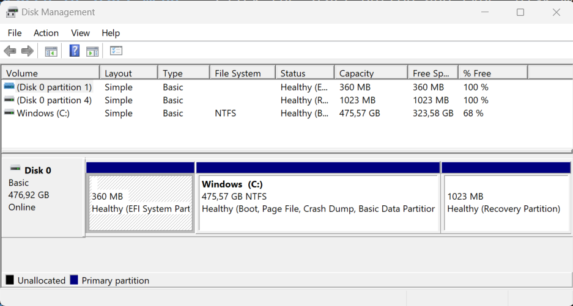The width and height of the screenshot is (573, 306).
Task: Click the Unallocated legend label
Action: click(42, 280)
